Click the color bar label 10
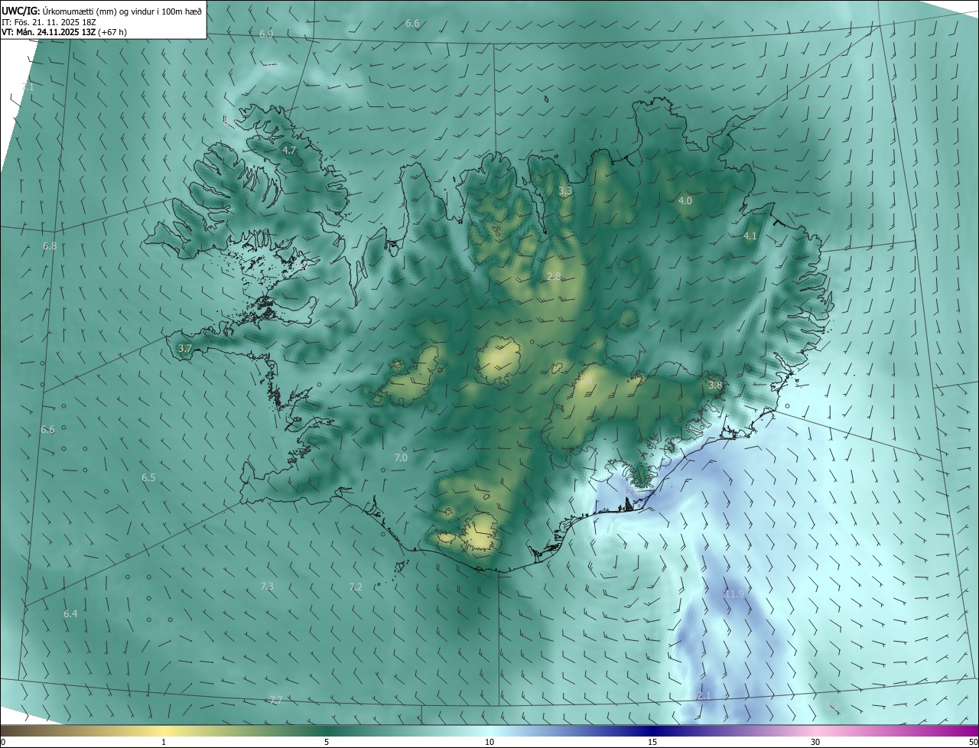 click(x=489, y=742)
